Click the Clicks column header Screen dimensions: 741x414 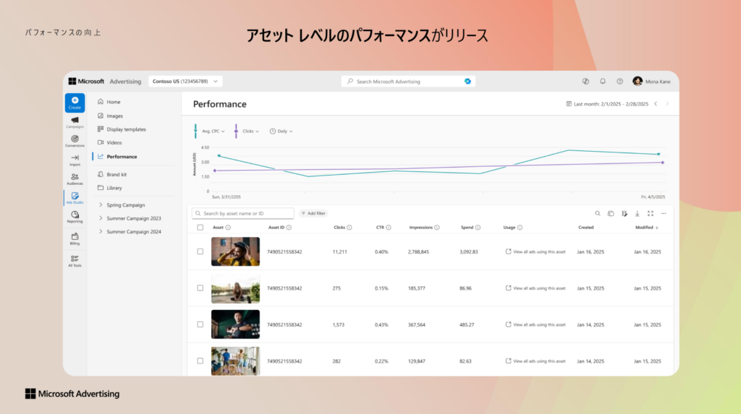(x=339, y=228)
